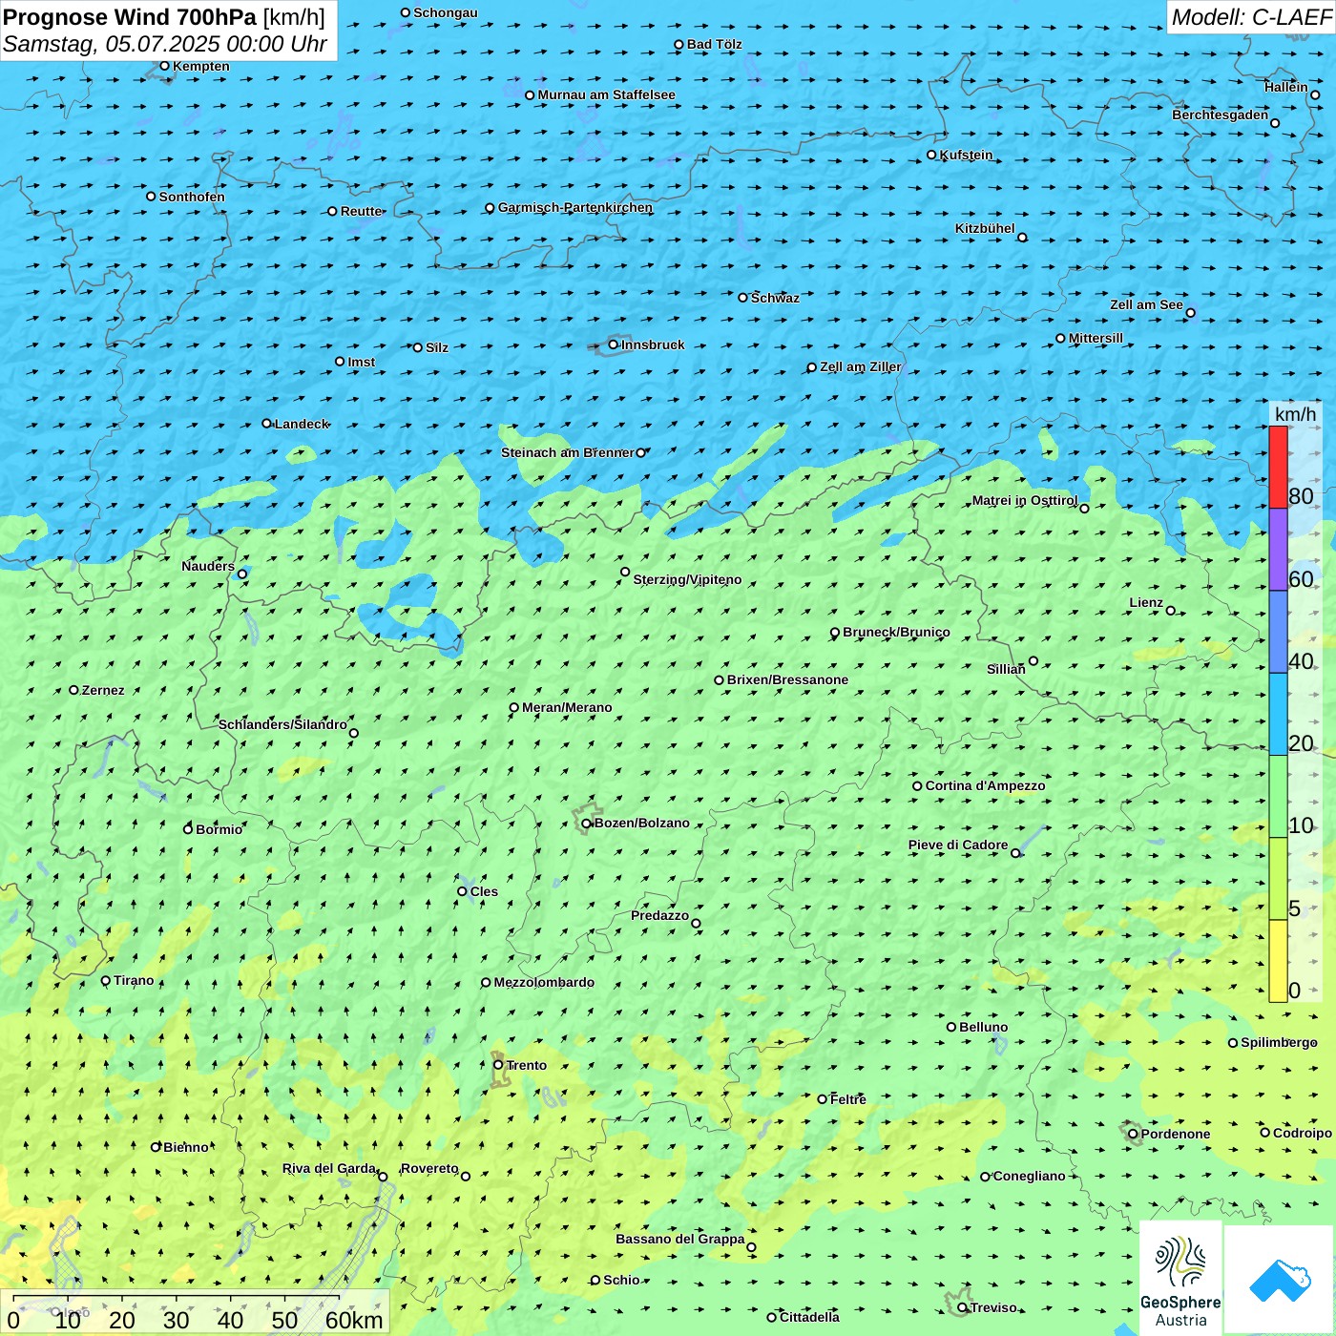Click the 'Sonthofen' label
Image resolution: width=1336 pixels, height=1336 pixels.
pos(192,197)
